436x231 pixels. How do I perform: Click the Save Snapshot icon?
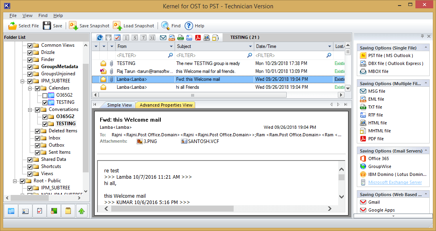73,26
